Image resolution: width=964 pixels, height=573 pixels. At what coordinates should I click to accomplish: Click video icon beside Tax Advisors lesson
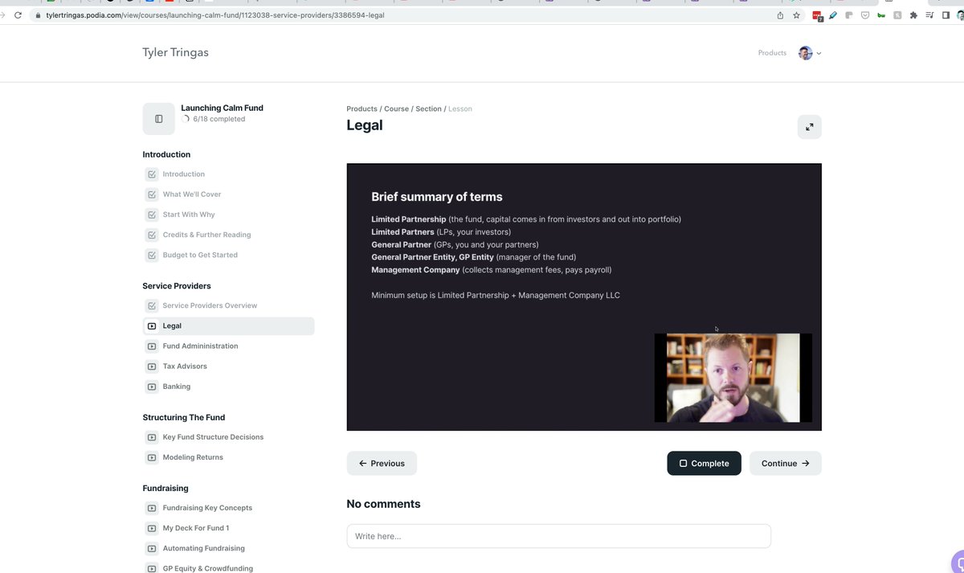pyautogui.click(x=152, y=366)
